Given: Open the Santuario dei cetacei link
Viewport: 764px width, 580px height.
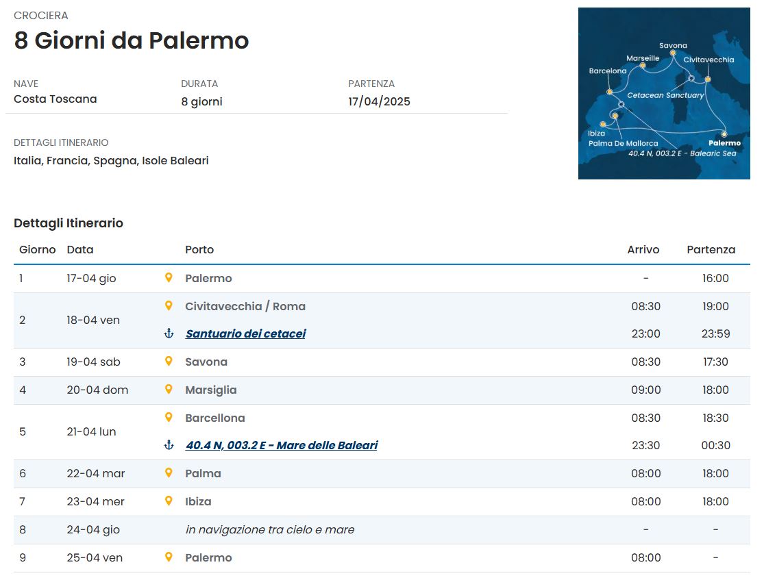Looking at the screenshot, I should click(245, 333).
